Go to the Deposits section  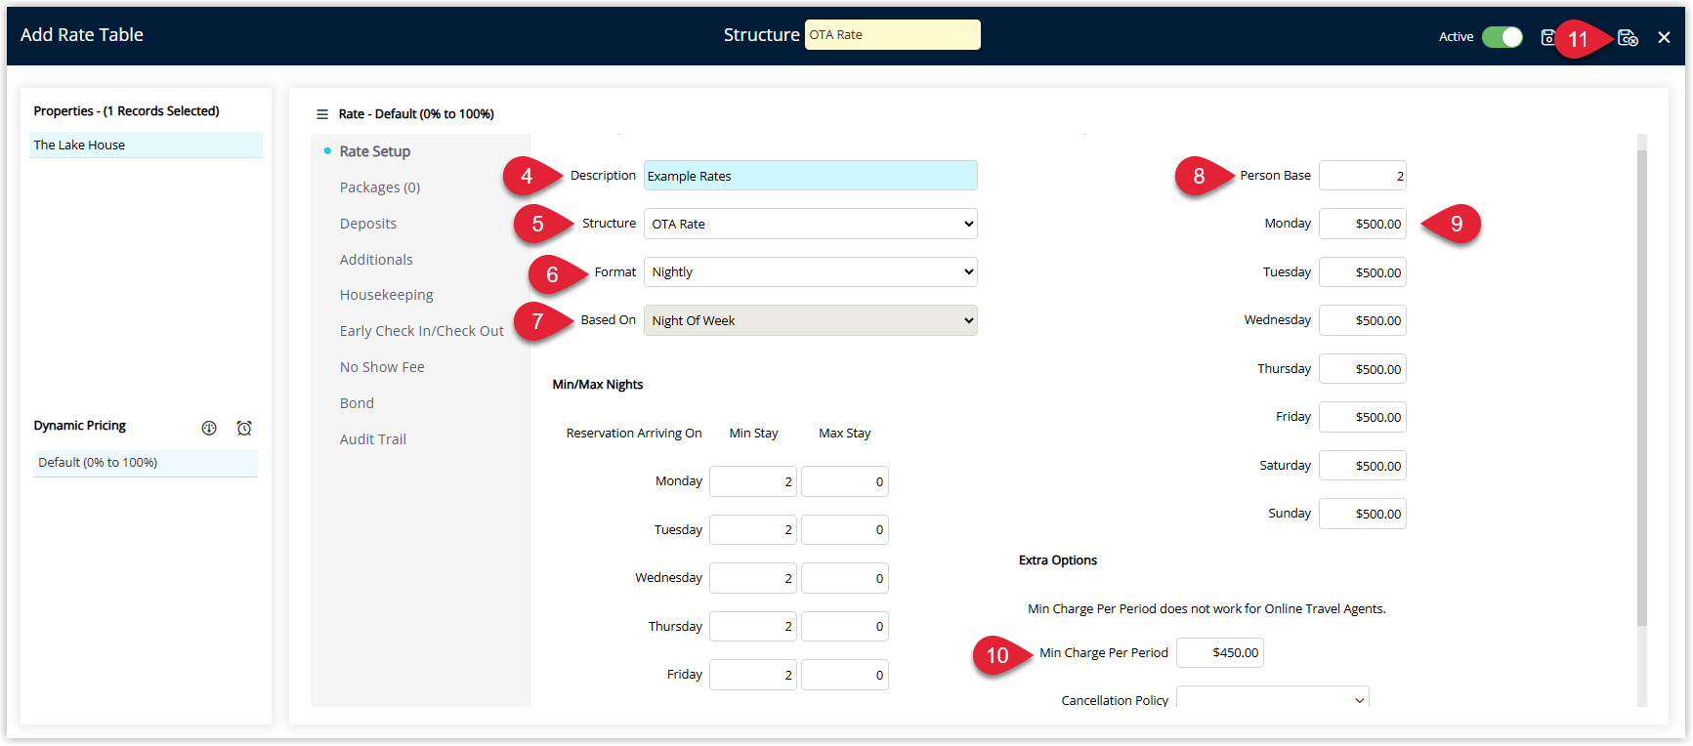[x=368, y=224]
